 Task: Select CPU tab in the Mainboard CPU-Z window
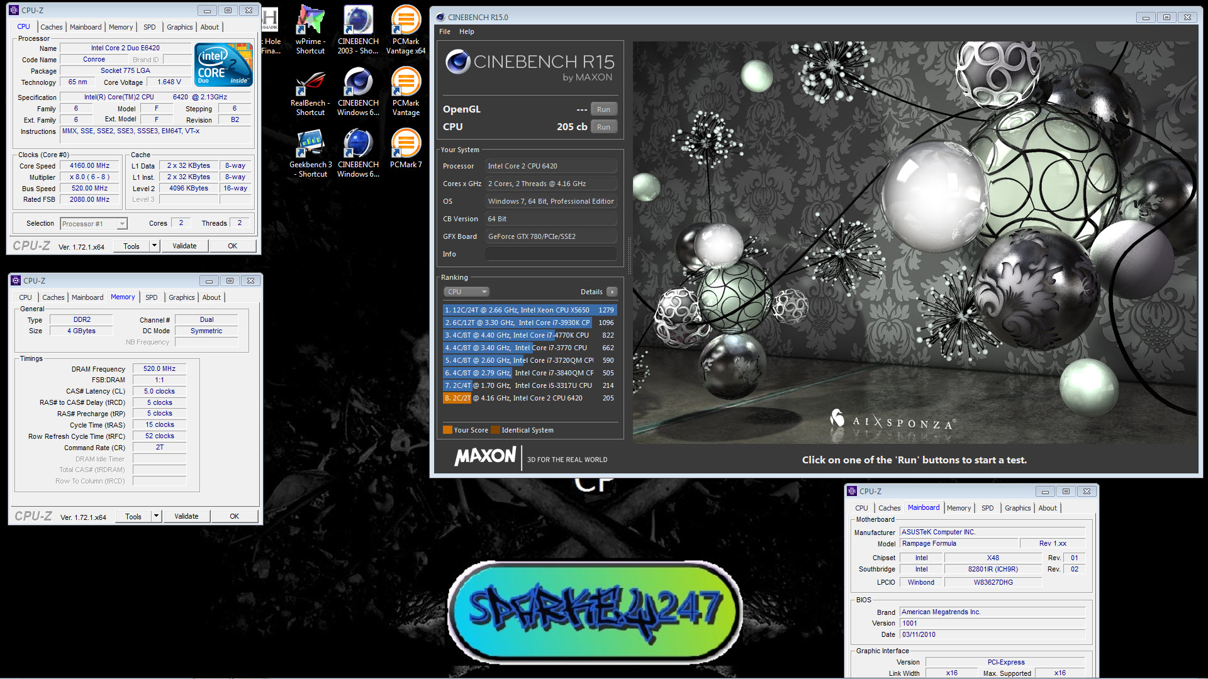862,508
